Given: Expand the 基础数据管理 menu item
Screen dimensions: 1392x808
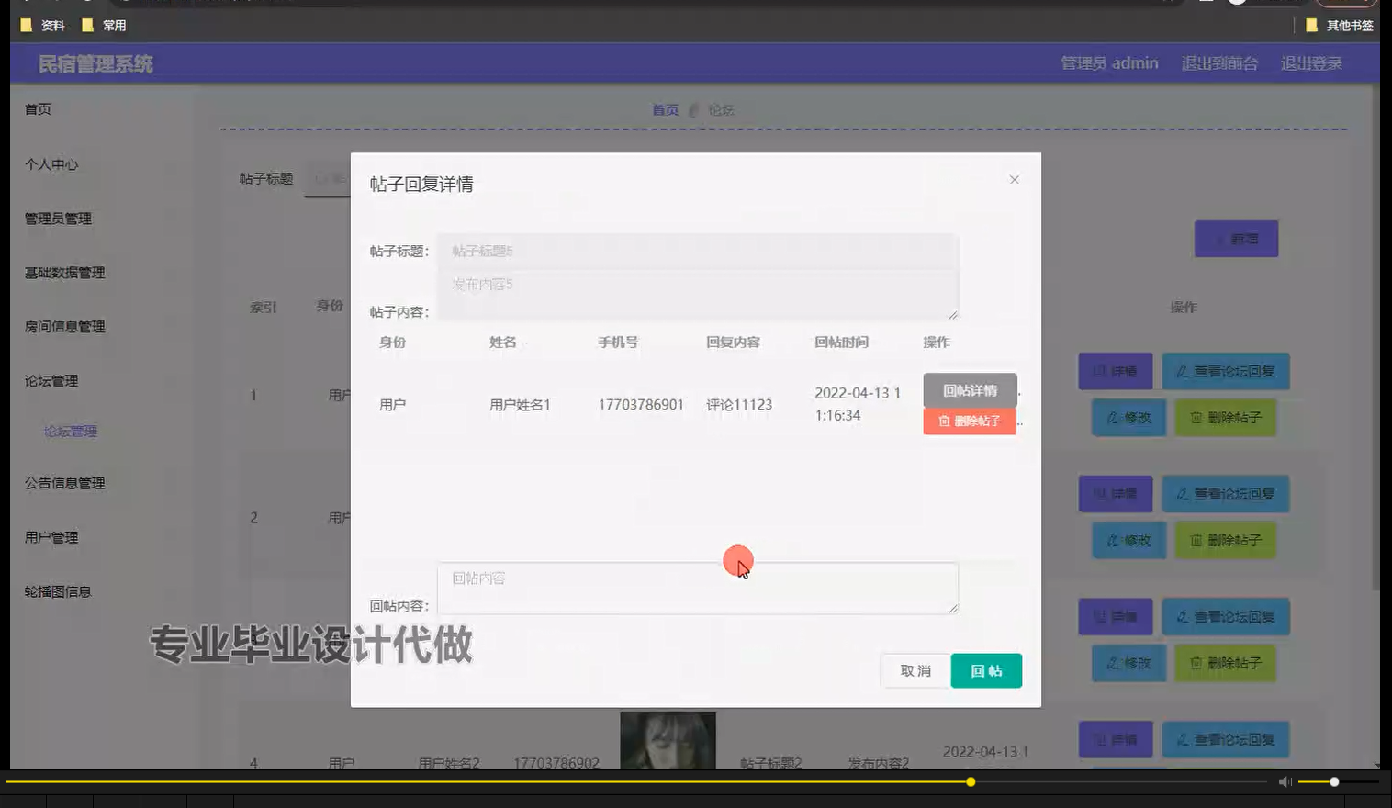Looking at the screenshot, I should tap(63, 273).
